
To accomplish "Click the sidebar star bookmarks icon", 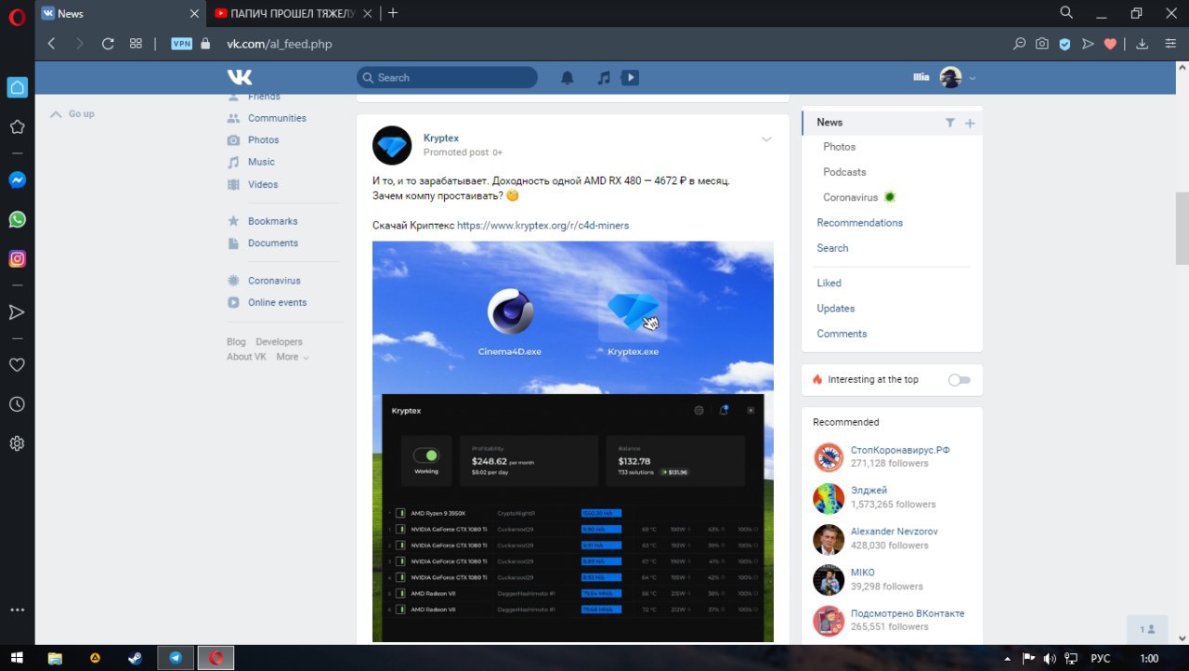I will tap(17, 127).
